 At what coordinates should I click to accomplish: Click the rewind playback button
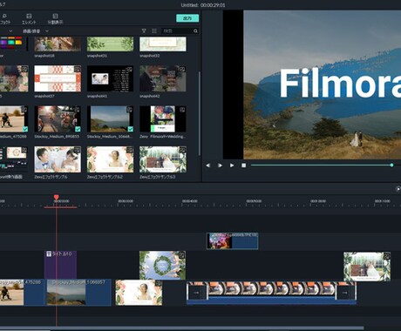207,165
